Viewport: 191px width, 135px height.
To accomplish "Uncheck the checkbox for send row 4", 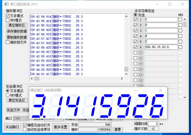I will 135,36.
